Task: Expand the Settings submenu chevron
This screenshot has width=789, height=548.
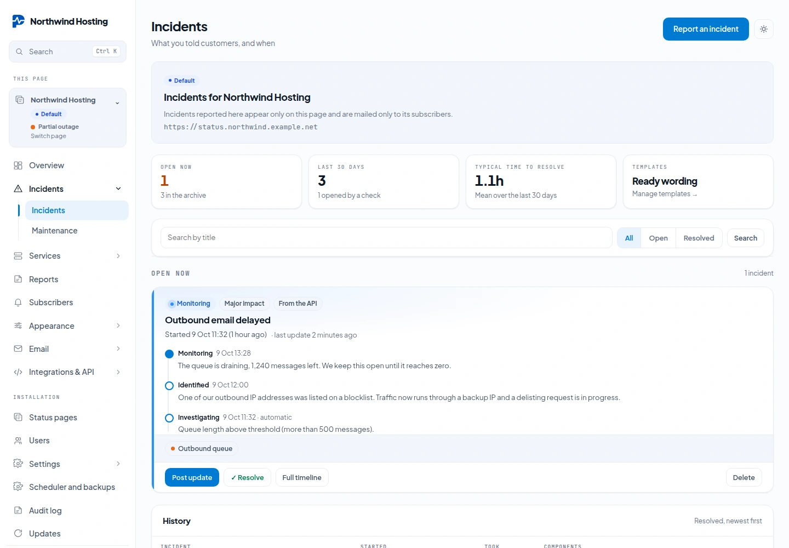Action: (118, 464)
